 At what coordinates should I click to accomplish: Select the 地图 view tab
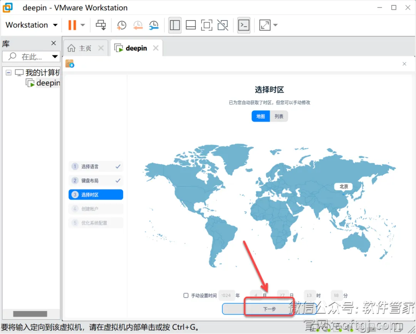260,116
